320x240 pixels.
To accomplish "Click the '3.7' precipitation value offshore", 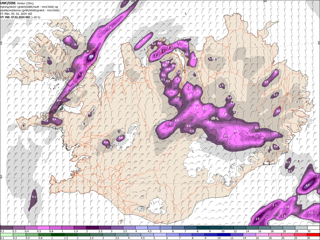I will (308, 185).
